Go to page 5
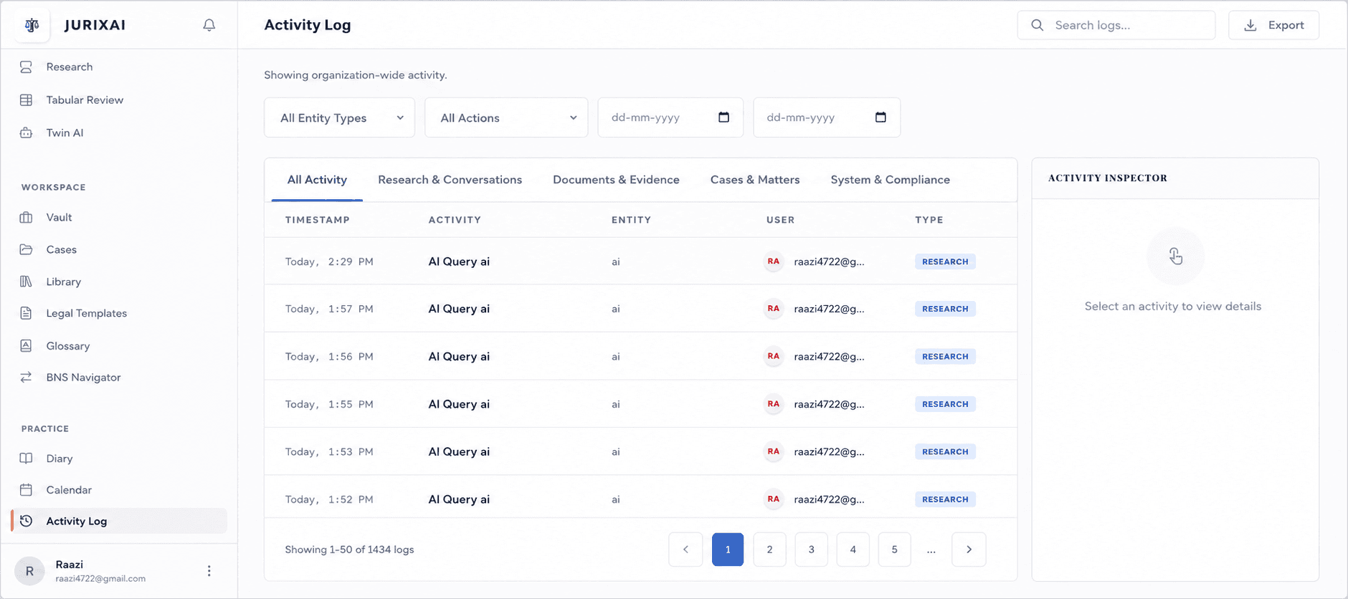This screenshot has width=1348, height=599. click(894, 550)
